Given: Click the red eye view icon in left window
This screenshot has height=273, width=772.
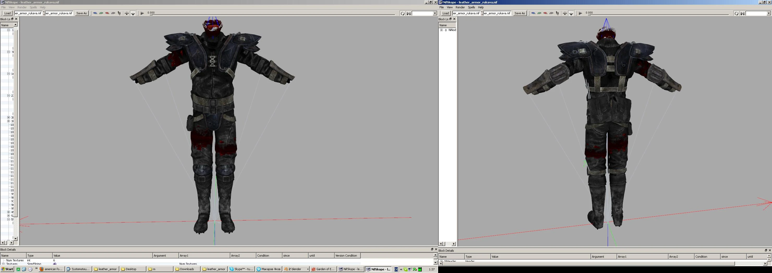Looking at the screenshot, I should pos(107,13).
